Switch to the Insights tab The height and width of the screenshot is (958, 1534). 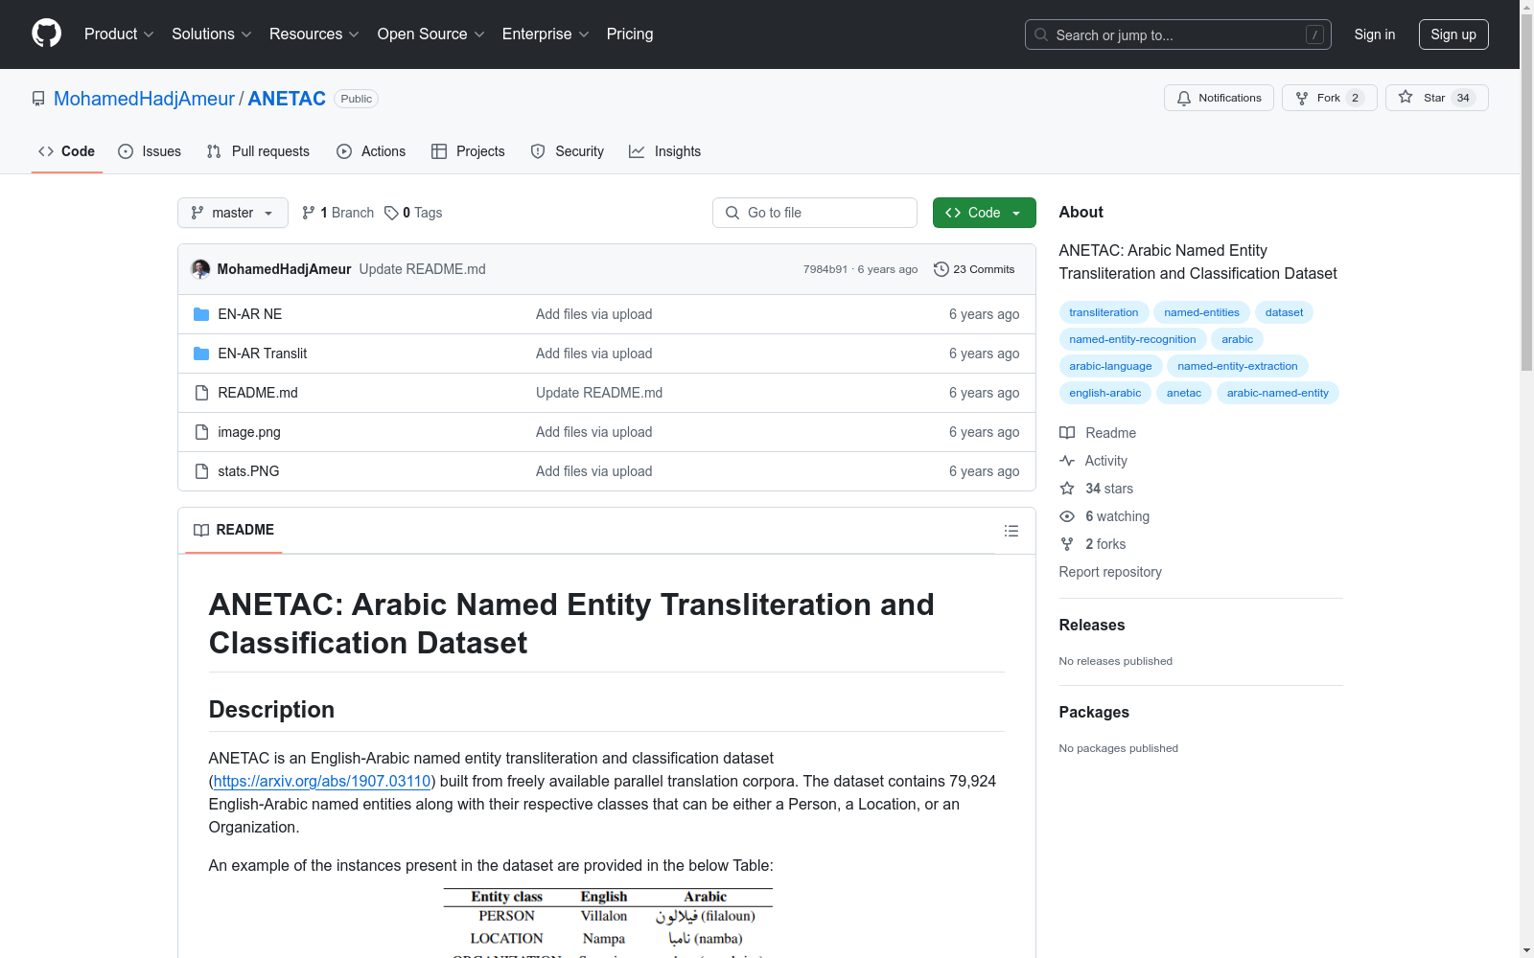click(x=665, y=151)
